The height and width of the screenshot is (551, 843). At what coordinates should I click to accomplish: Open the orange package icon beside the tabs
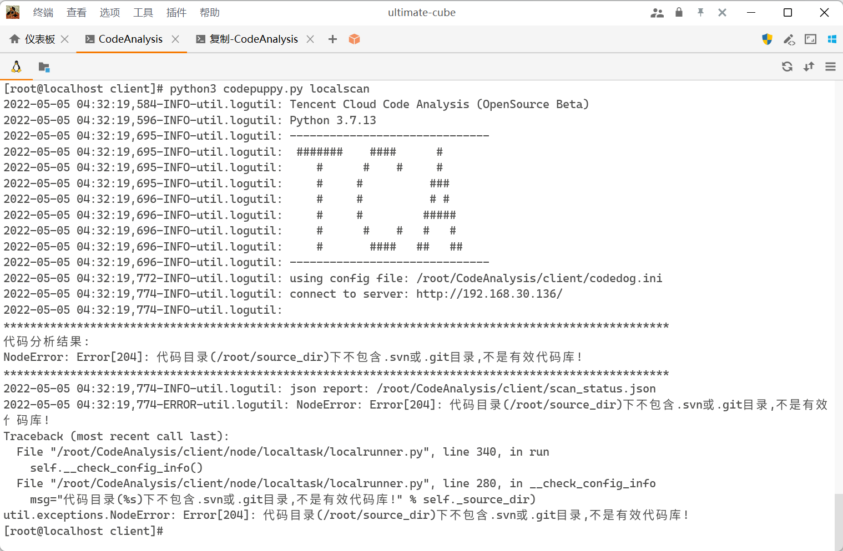tap(354, 39)
